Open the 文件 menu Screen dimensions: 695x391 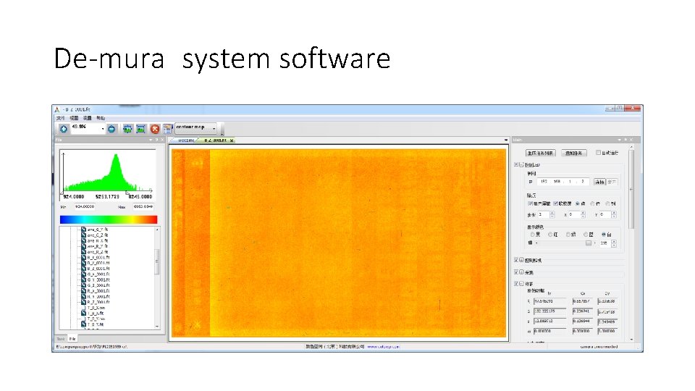61,118
